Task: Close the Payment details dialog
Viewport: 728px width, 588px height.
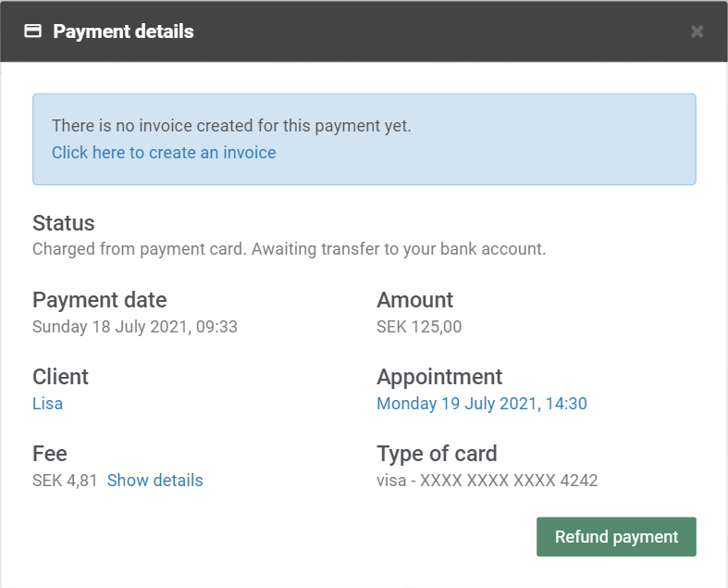Action: 697,31
